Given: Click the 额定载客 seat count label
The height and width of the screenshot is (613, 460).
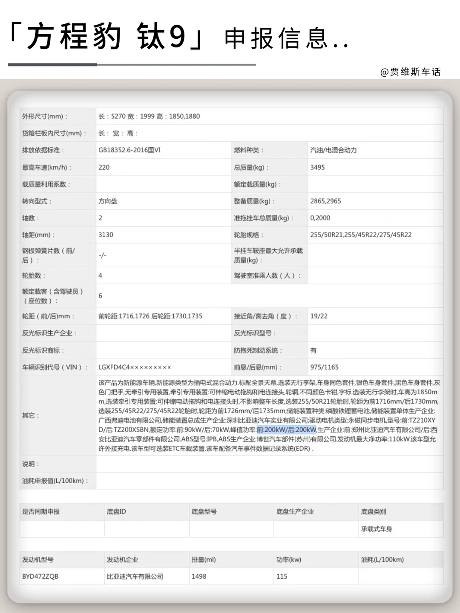Looking at the screenshot, I should [53, 296].
